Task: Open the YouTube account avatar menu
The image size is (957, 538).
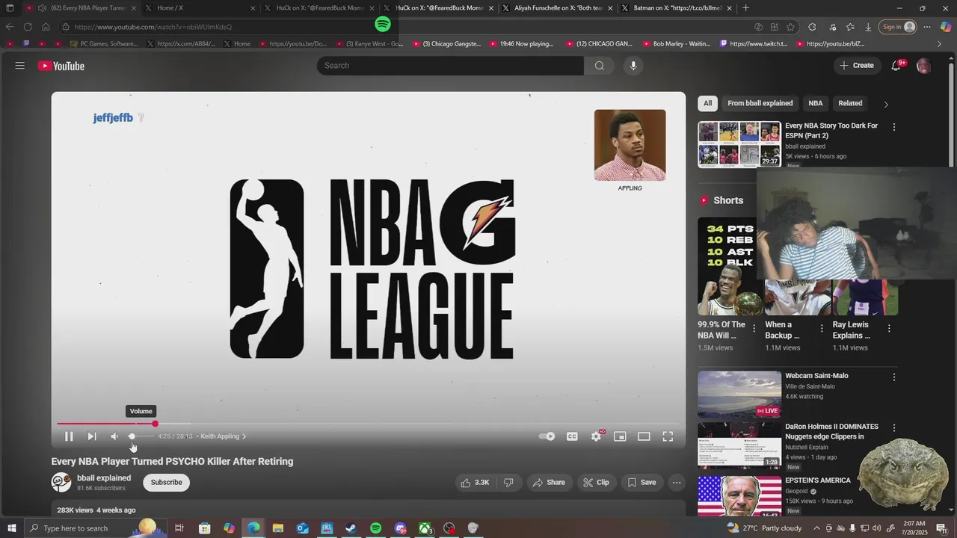Action: click(923, 66)
